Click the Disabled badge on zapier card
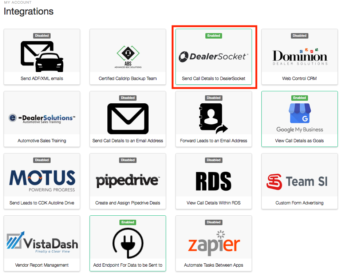This screenshot has width=363, height=279. pos(213,222)
